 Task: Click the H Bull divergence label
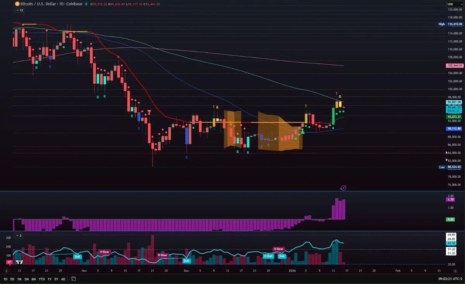(268, 256)
